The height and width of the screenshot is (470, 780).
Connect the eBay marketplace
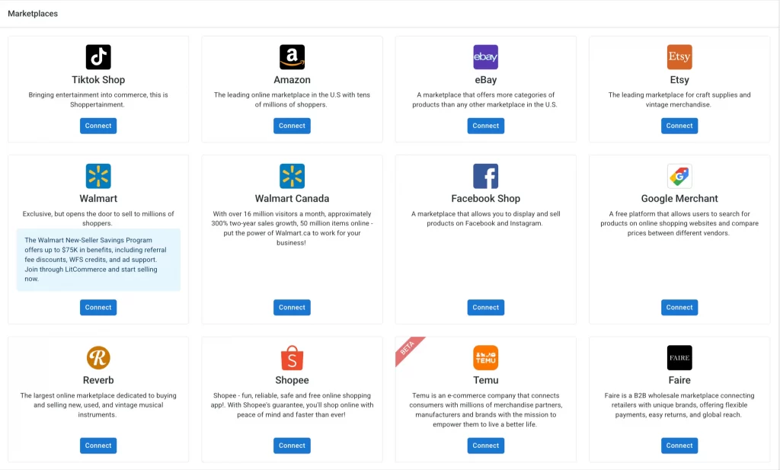485,126
